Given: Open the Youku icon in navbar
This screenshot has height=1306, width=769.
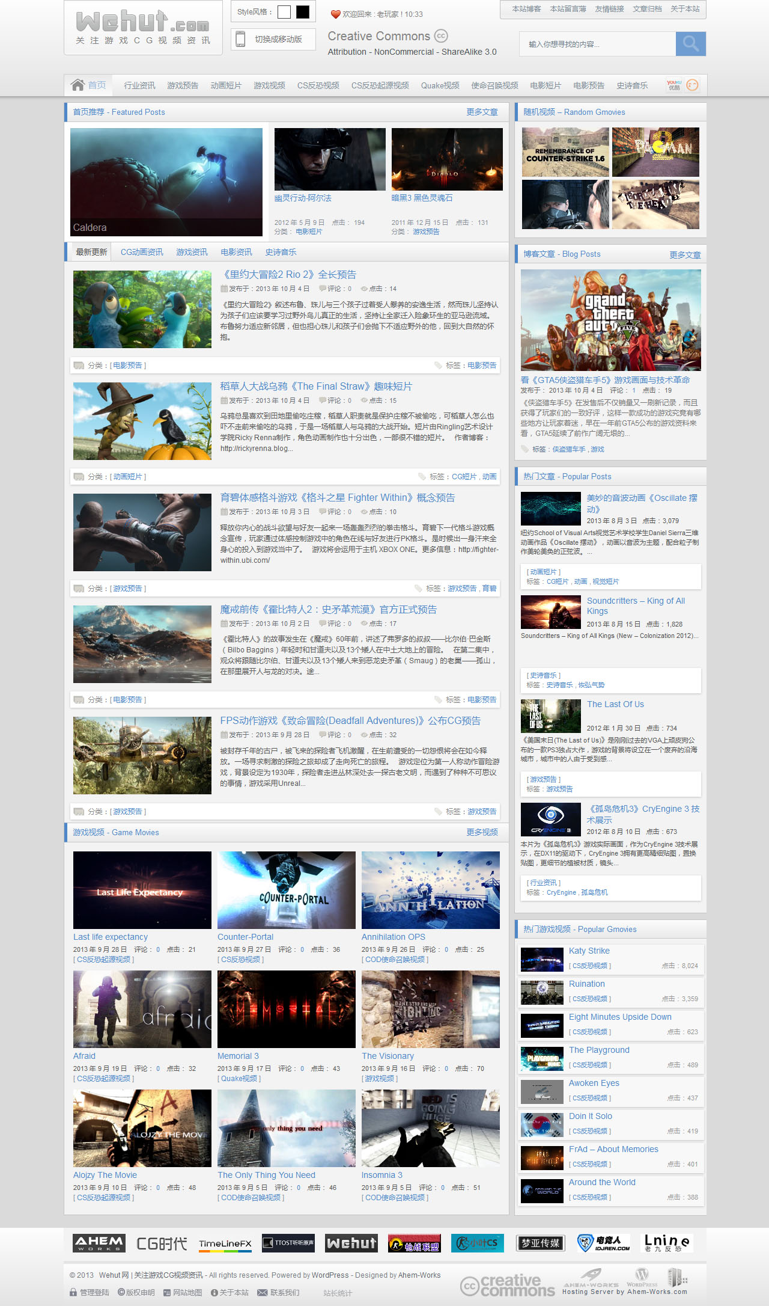Looking at the screenshot, I should (675, 85).
